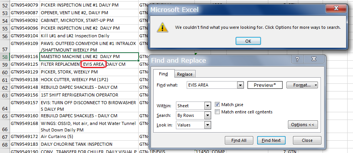The height and width of the screenshot is (153, 353).
Task: Select cell GTN9549138
Action: pyautogui.click(x=25, y=80)
